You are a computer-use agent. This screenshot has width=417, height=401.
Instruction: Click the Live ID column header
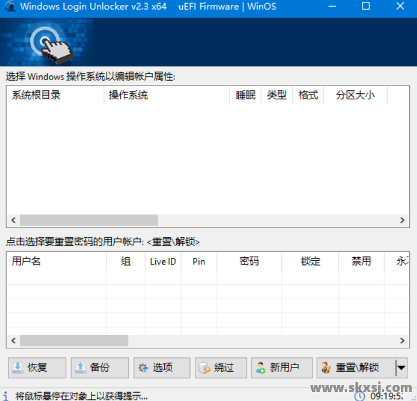[x=163, y=261]
